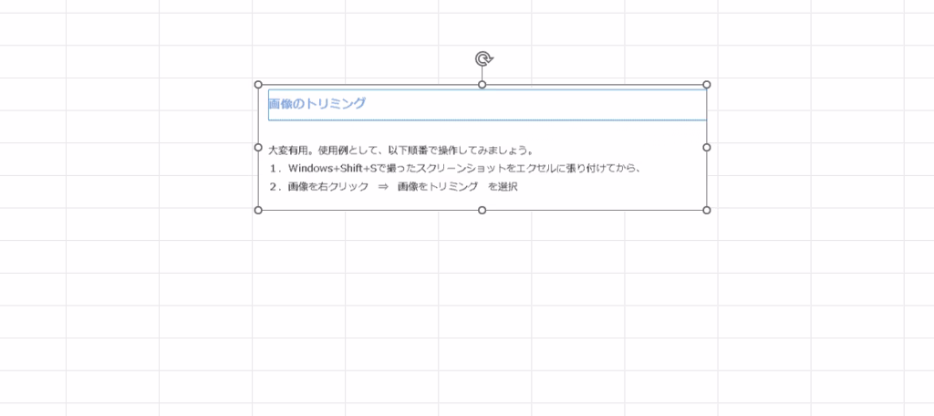Viewport: 934px width, 416px height.
Task: Click the left-middle resize handle of image
Action: (x=258, y=147)
